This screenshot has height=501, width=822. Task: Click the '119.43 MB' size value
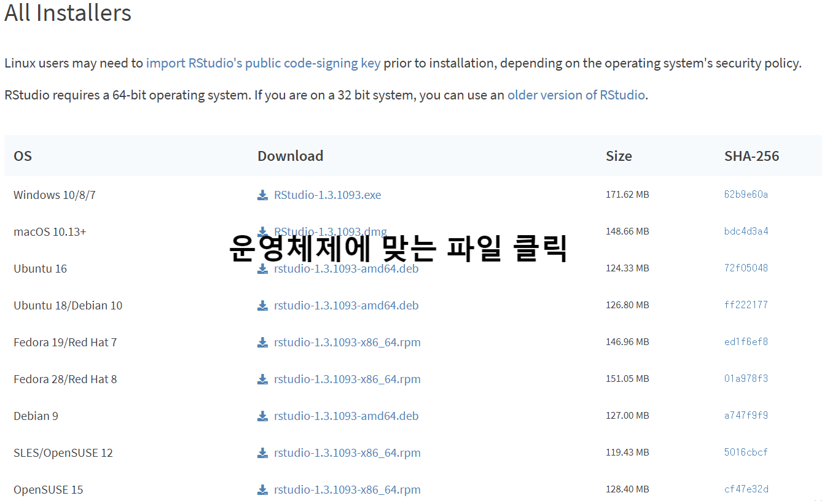coord(627,452)
